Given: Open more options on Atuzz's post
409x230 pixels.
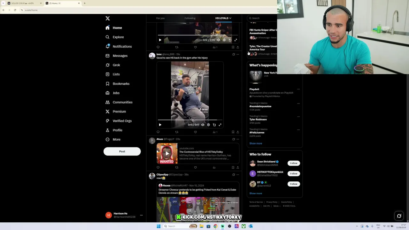Looking at the screenshot, I should [x=238, y=139].
